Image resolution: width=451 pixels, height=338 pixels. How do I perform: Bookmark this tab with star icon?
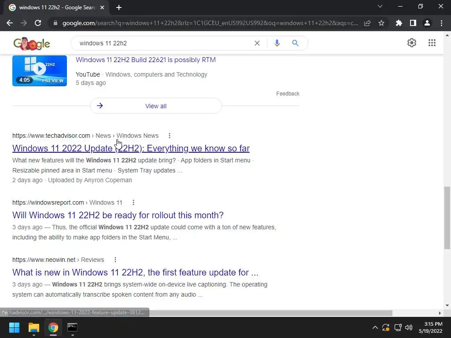tap(381, 23)
